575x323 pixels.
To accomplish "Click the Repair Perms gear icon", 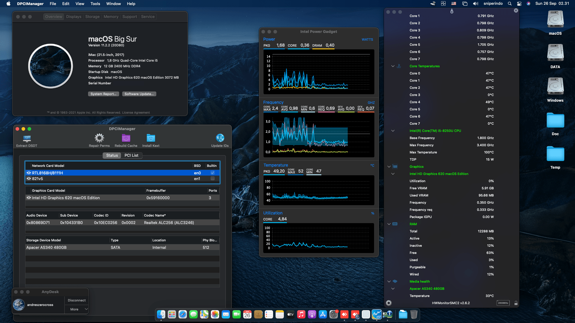I will [x=99, y=138].
